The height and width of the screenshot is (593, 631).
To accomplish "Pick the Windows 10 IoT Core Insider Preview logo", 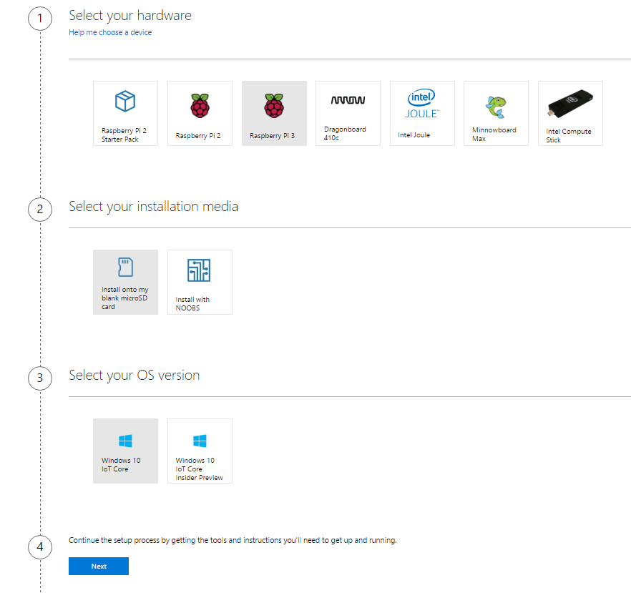I will coord(200,441).
